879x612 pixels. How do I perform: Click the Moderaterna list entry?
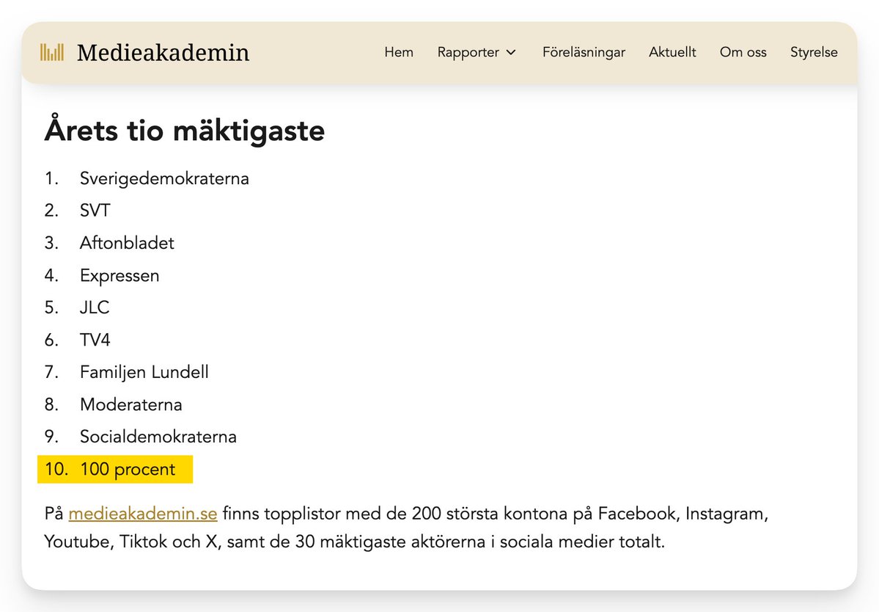coord(130,404)
